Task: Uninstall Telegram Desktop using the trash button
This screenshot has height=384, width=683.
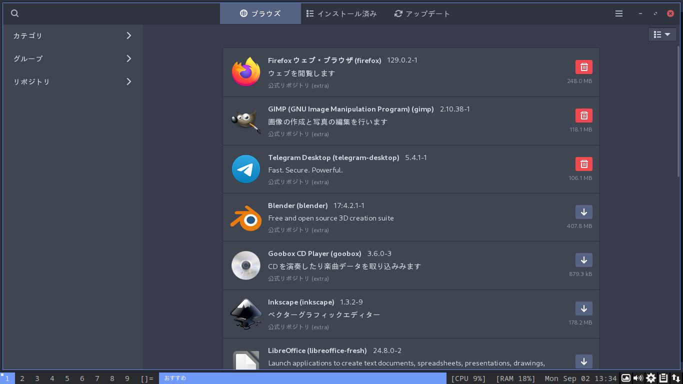Action: click(584, 164)
